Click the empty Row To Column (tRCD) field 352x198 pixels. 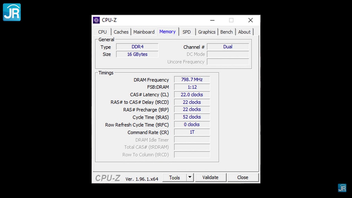[192, 155]
